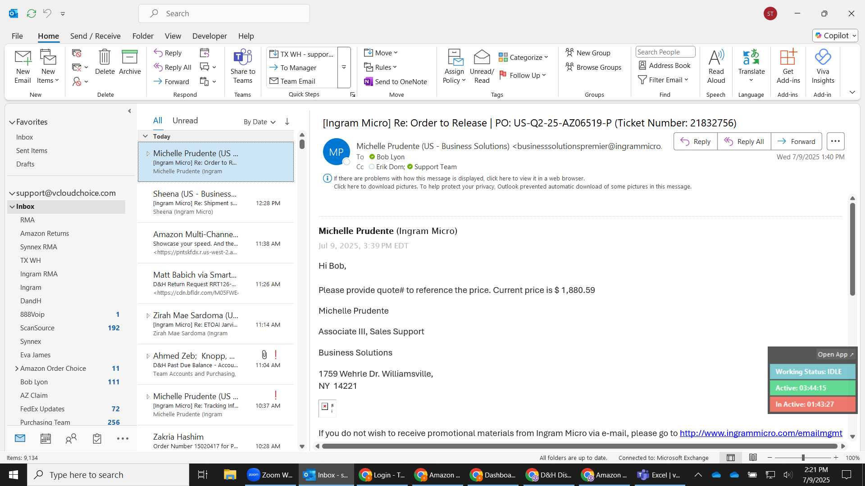865x486 pixels.
Task: Click Reply All in reading pane
Action: click(744, 141)
